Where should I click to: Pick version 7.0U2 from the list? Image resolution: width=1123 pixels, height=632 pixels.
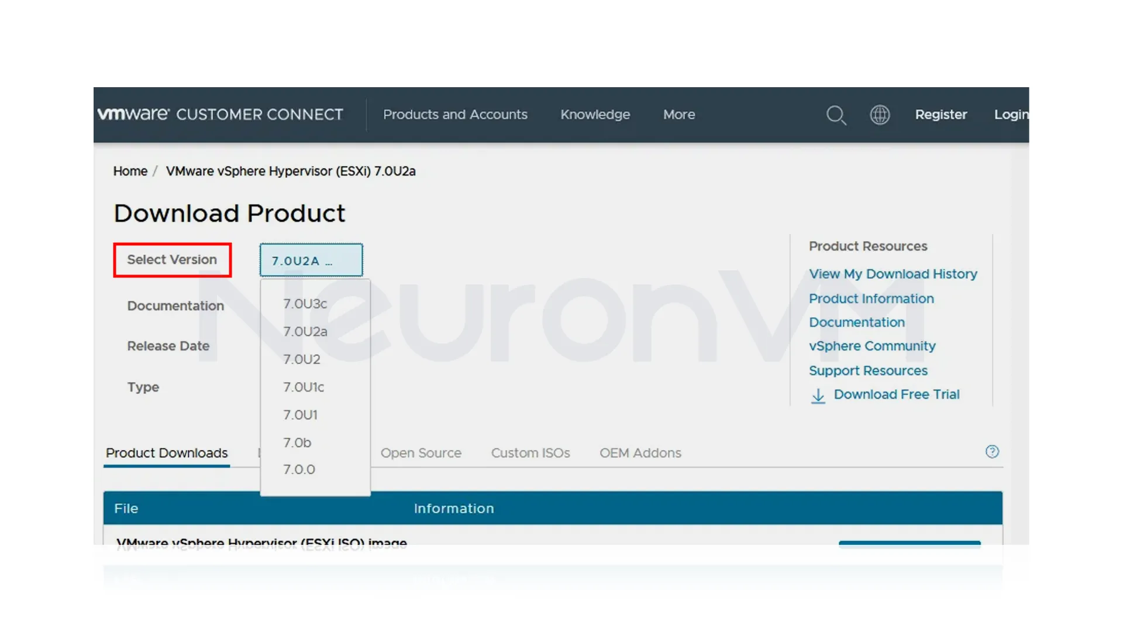(x=302, y=359)
